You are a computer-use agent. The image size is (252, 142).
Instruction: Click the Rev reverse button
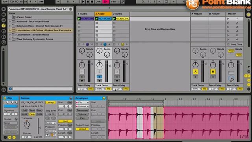39,110
